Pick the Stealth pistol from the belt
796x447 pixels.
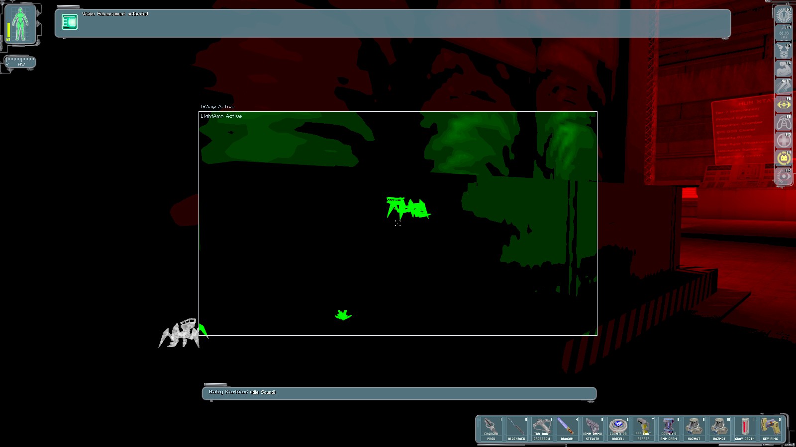pos(593,429)
